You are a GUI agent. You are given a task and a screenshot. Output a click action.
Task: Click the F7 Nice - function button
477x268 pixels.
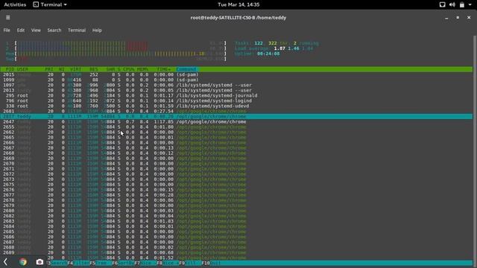[x=145, y=263]
